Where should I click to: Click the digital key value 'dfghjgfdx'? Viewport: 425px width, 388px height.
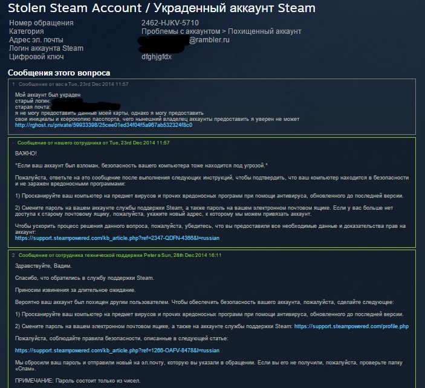[x=157, y=57]
